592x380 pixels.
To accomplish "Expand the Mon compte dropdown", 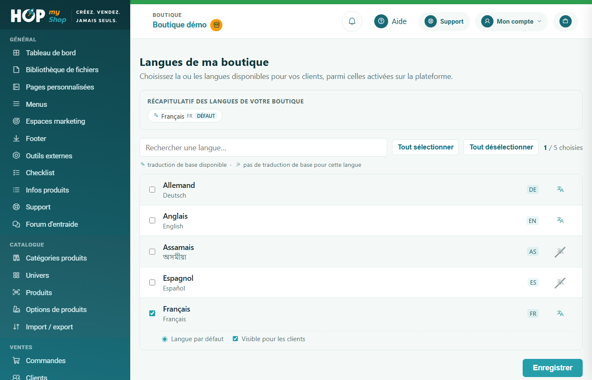I will pos(511,22).
